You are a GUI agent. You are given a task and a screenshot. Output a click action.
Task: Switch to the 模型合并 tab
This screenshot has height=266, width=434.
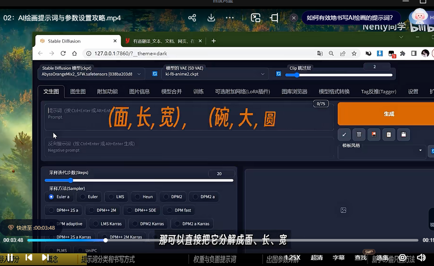pyautogui.click(x=171, y=92)
